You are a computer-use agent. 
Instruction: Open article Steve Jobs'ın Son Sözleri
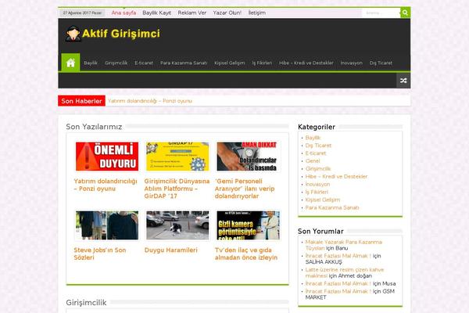pos(100,254)
